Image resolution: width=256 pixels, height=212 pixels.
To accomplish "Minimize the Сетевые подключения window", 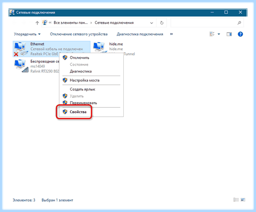I will pyautogui.click(x=212, y=12).
